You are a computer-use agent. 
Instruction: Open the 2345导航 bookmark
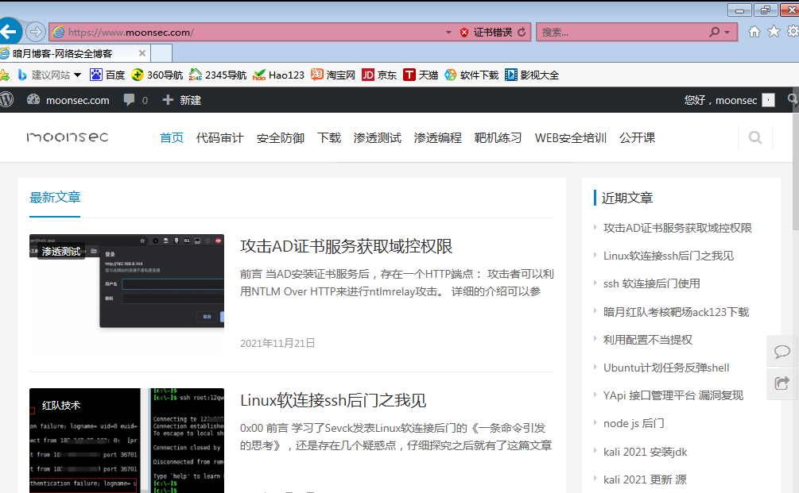tap(218, 75)
